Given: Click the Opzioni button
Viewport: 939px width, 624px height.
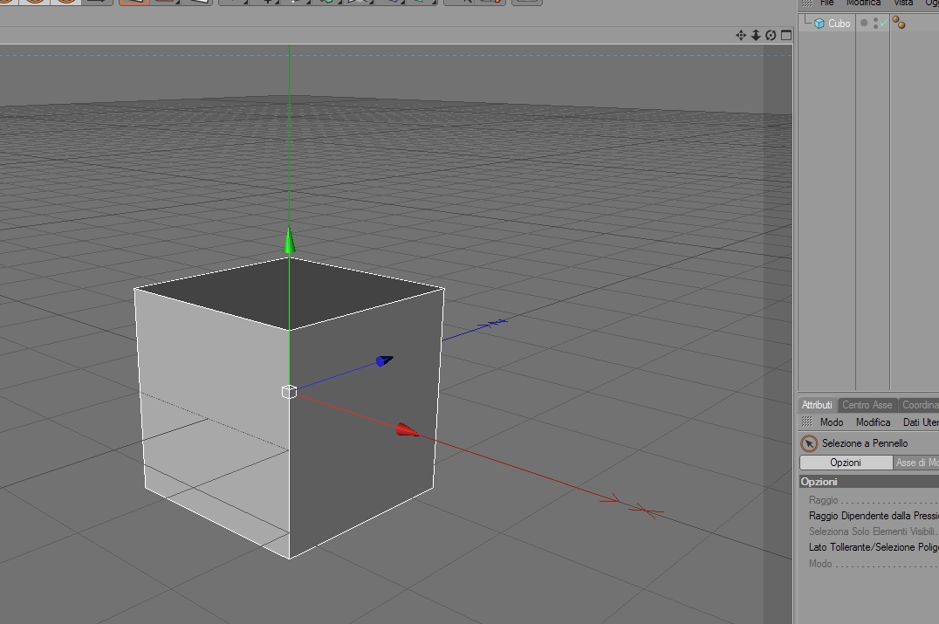Looking at the screenshot, I should click(846, 463).
